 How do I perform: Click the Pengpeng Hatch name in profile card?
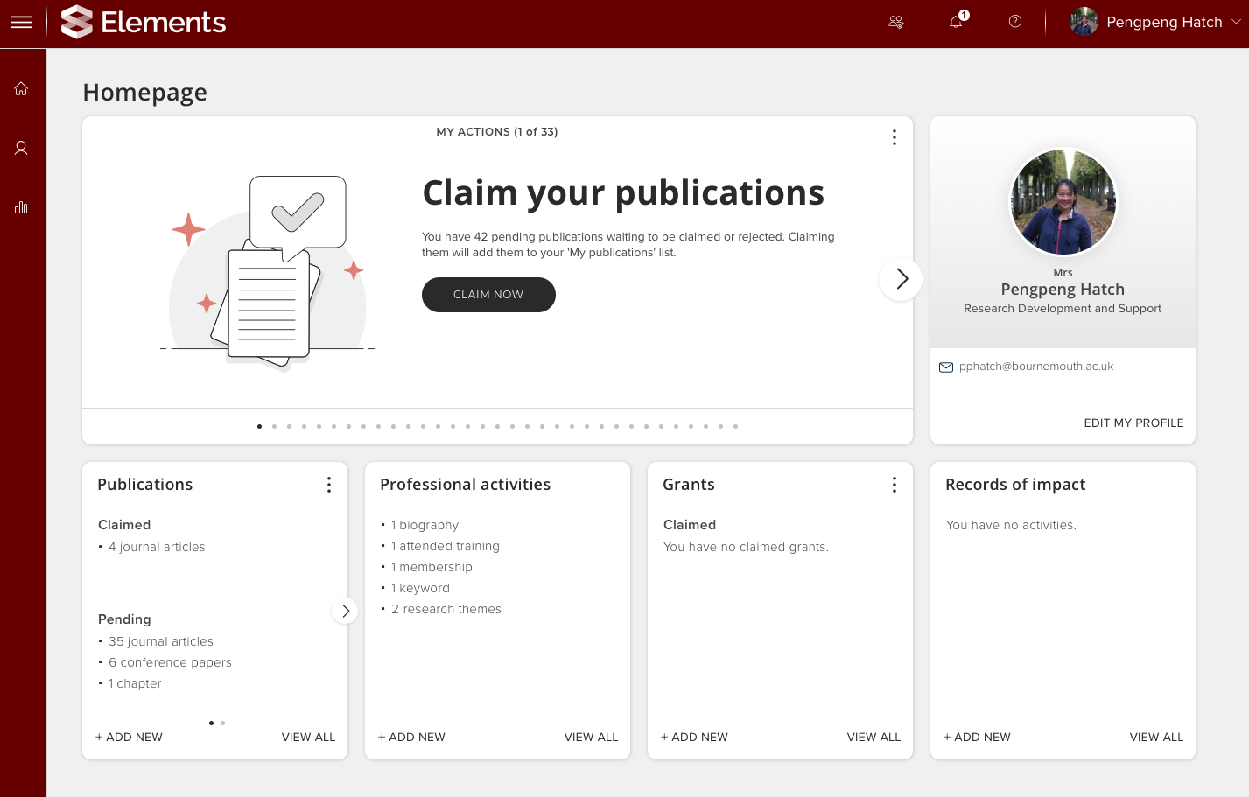click(x=1063, y=290)
